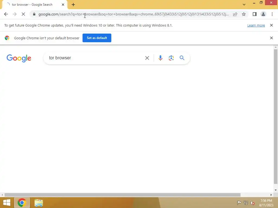
Task: Click the scroll right arrow
Action: [271, 195]
